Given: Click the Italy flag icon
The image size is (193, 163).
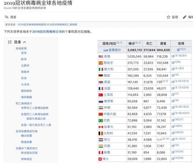Looking at the screenshot, I should click(x=101, y=69).
